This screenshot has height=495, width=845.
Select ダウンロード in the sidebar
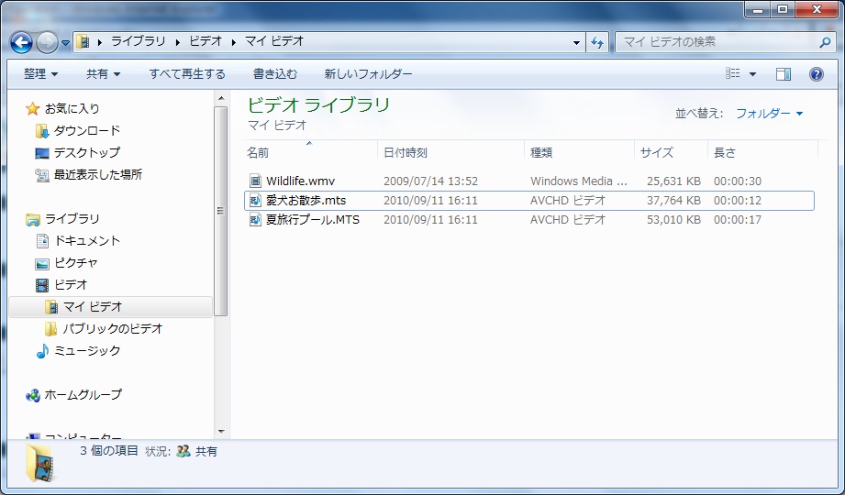pos(86,131)
